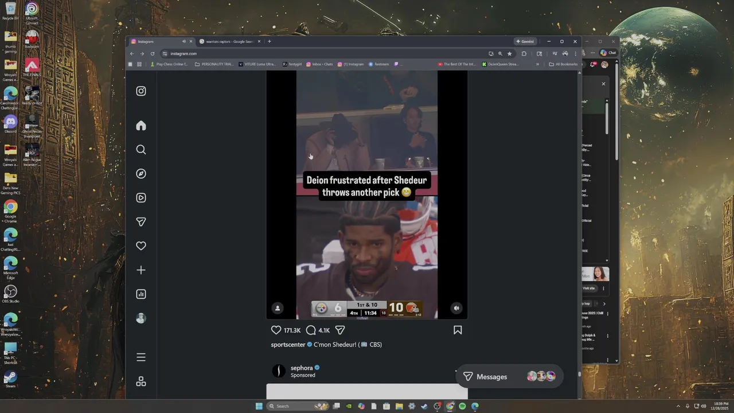Play or pause the Shedeur reel video
Image resolution: width=734 pixels, height=413 pixels.
pos(367,195)
